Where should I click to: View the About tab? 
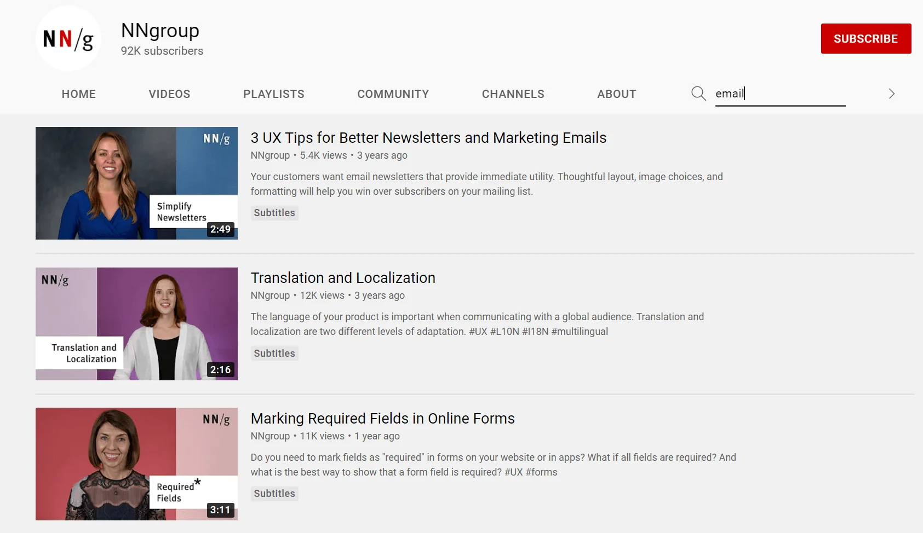point(617,94)
